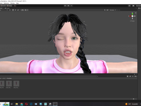Viewport: 141px width, 106px height.
Task: Open the Help menu
Action: pos(17,3)
